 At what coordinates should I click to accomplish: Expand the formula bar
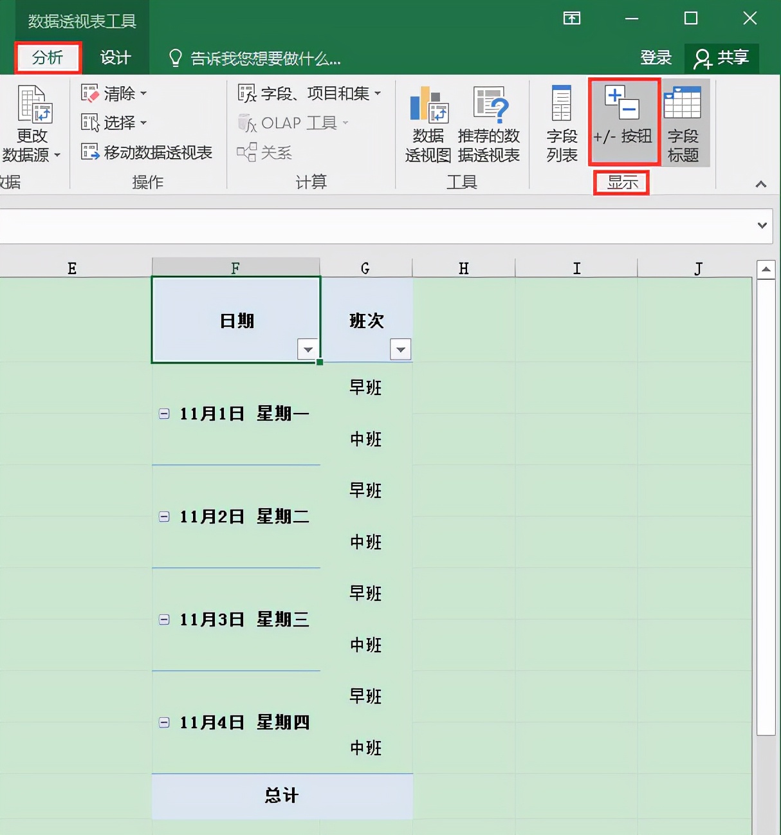pos(762,225)
